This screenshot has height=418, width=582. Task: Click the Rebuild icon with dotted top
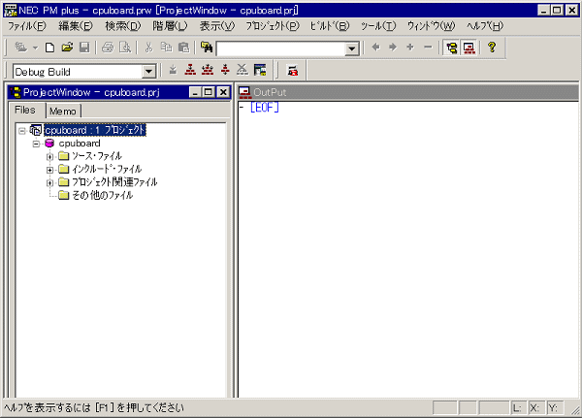coord(208,70)
